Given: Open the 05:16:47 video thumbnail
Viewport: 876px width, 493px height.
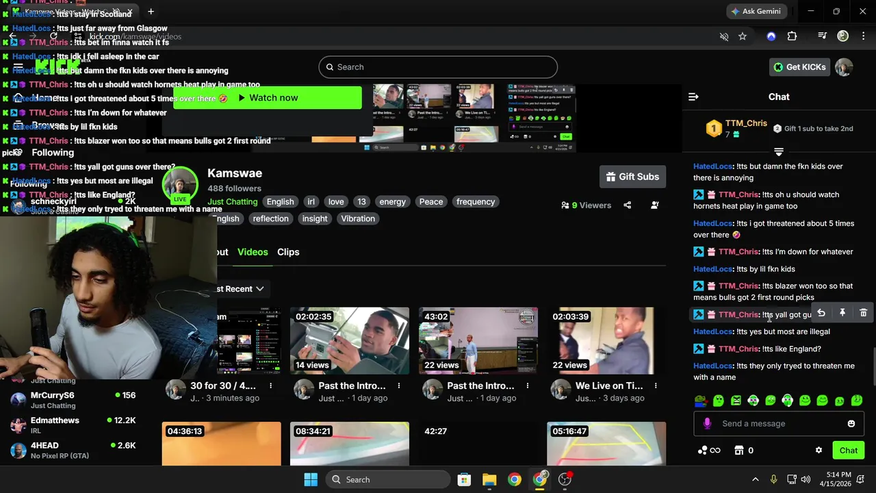Looking at the screenshot, I should tap(606, 444).
